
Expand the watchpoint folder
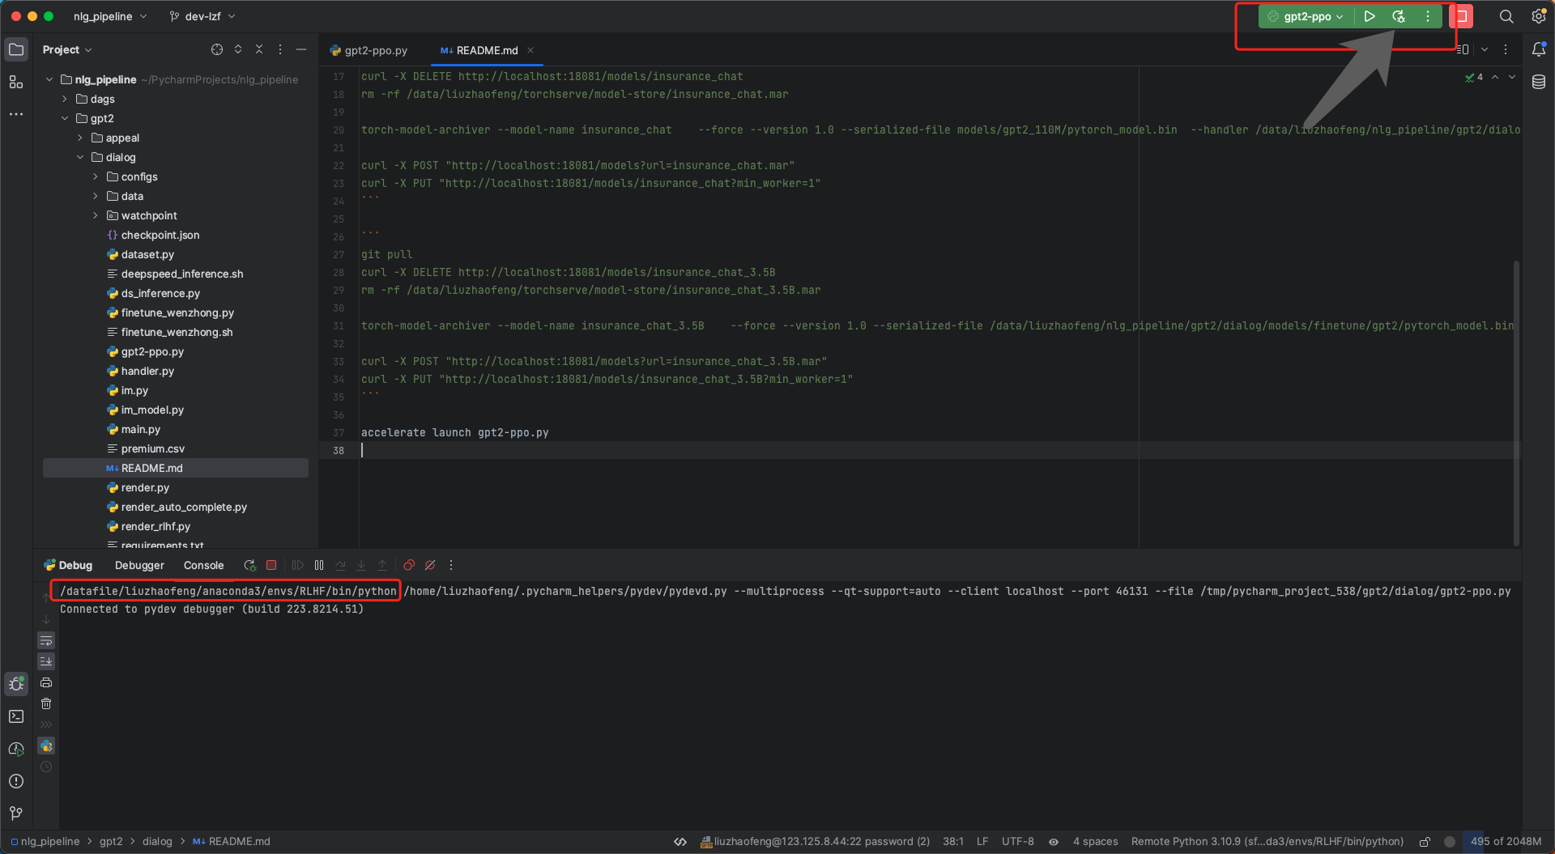96,215
